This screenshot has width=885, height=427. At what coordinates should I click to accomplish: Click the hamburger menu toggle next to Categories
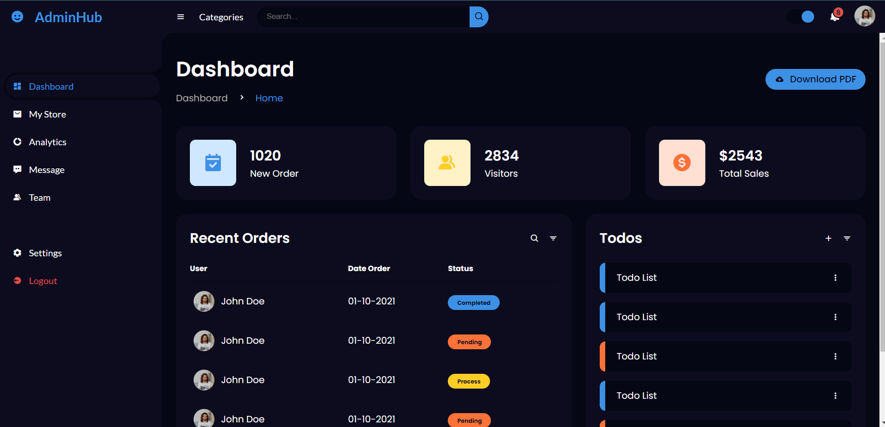180,17
